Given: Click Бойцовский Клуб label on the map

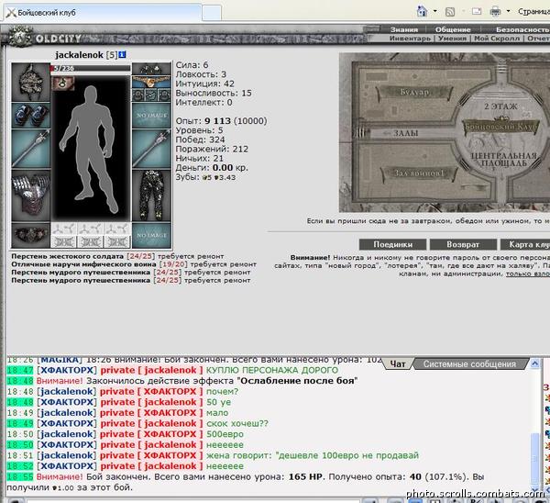Looking at the screenshot, I should tap(500, 126).
